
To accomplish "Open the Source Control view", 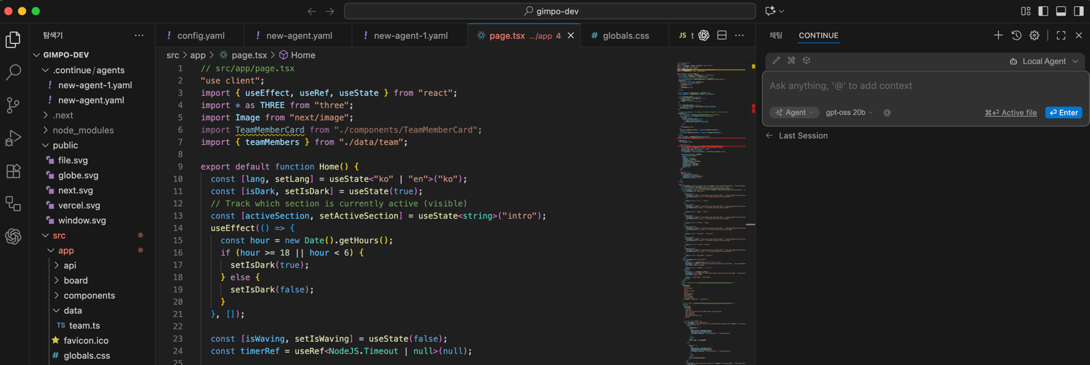I will point(13,105).
